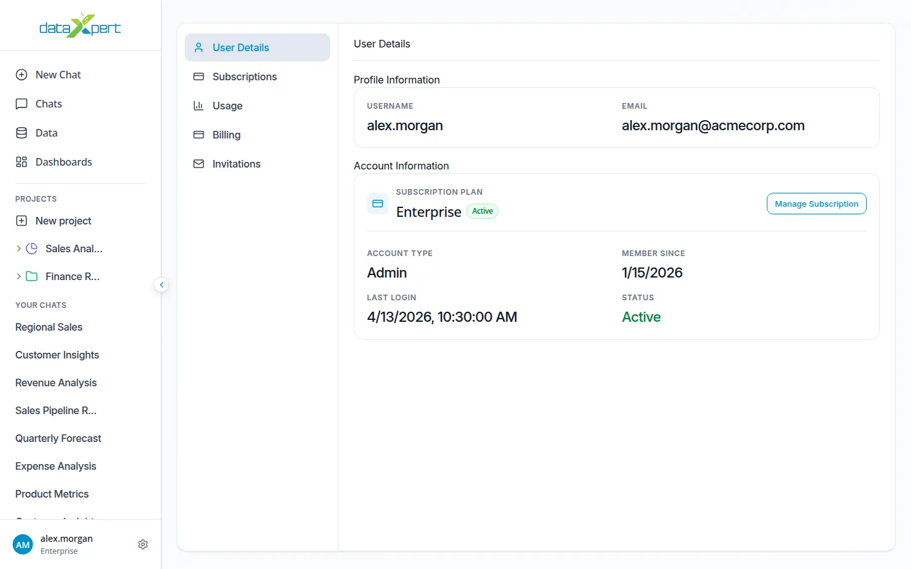Click the Data database icon
Image resolution: width=911 pixels, height=569 pixels.
(x=22, y=133)
